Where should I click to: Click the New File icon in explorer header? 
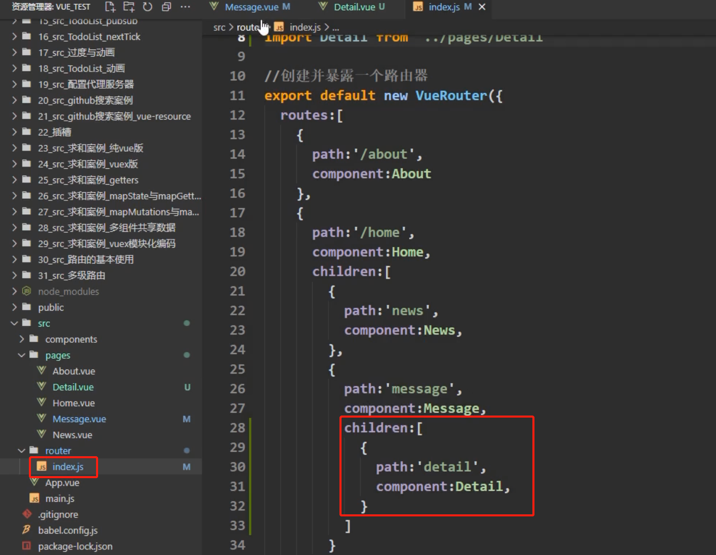click(x=110, y=7)
